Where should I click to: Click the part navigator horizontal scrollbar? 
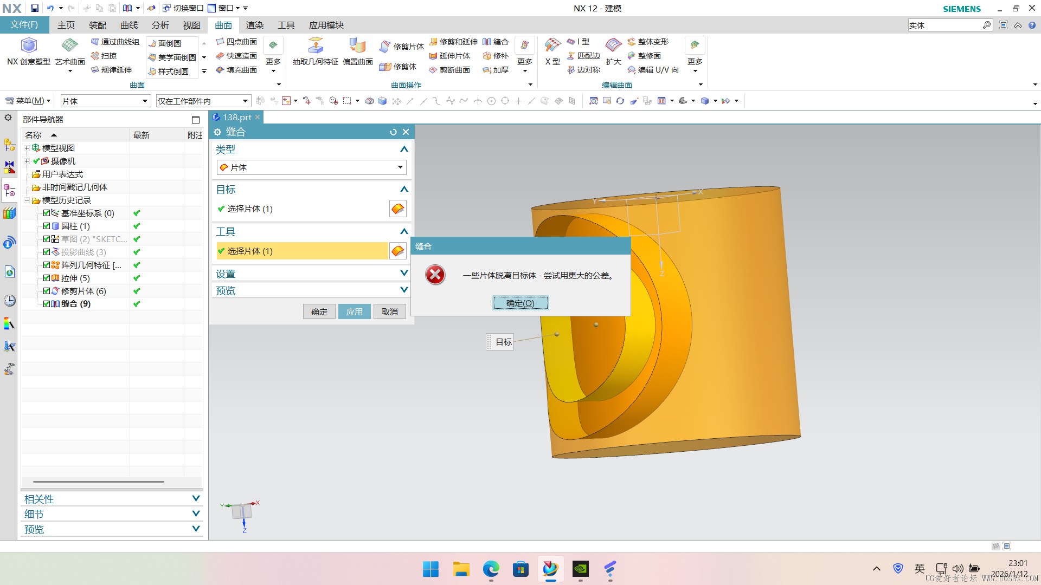92,481
